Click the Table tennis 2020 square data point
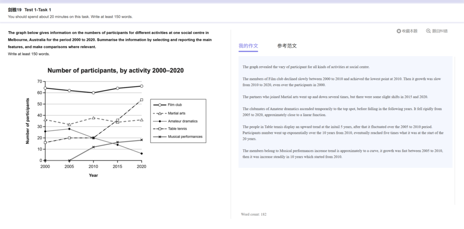 click(141, 100)
